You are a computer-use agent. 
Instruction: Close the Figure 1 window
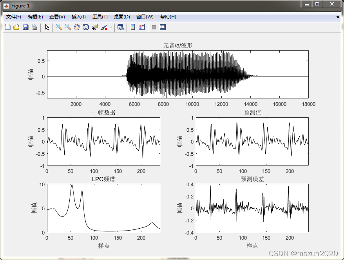tap(332, 4)
